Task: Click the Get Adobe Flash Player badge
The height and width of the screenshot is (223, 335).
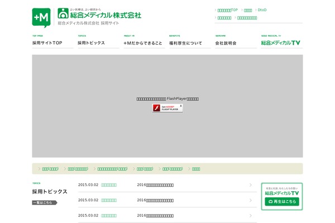Action: click(x=167, y=108)
